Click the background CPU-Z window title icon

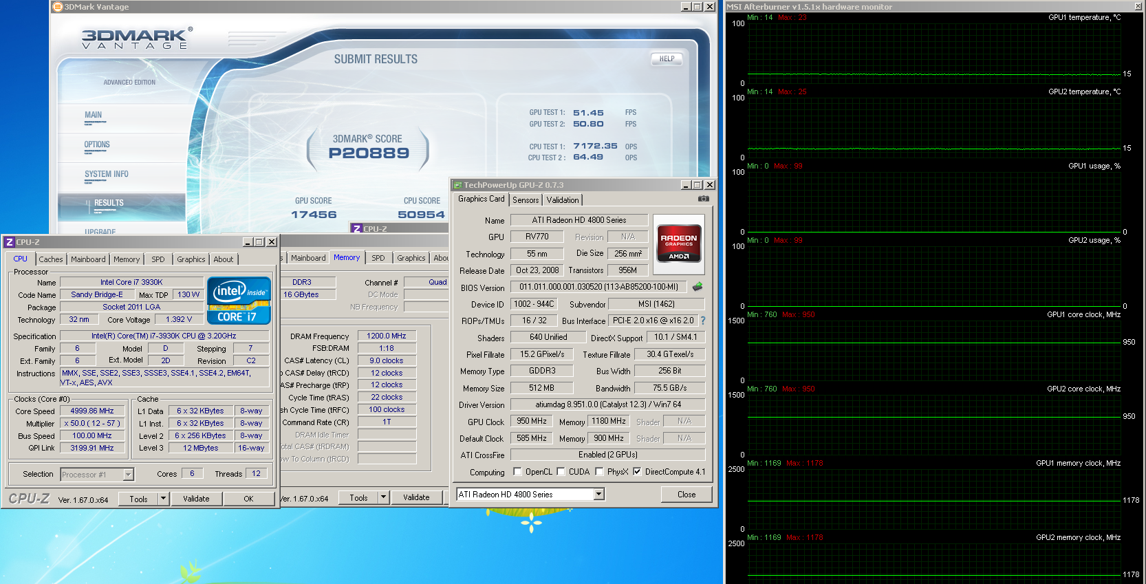coord(357,229)
